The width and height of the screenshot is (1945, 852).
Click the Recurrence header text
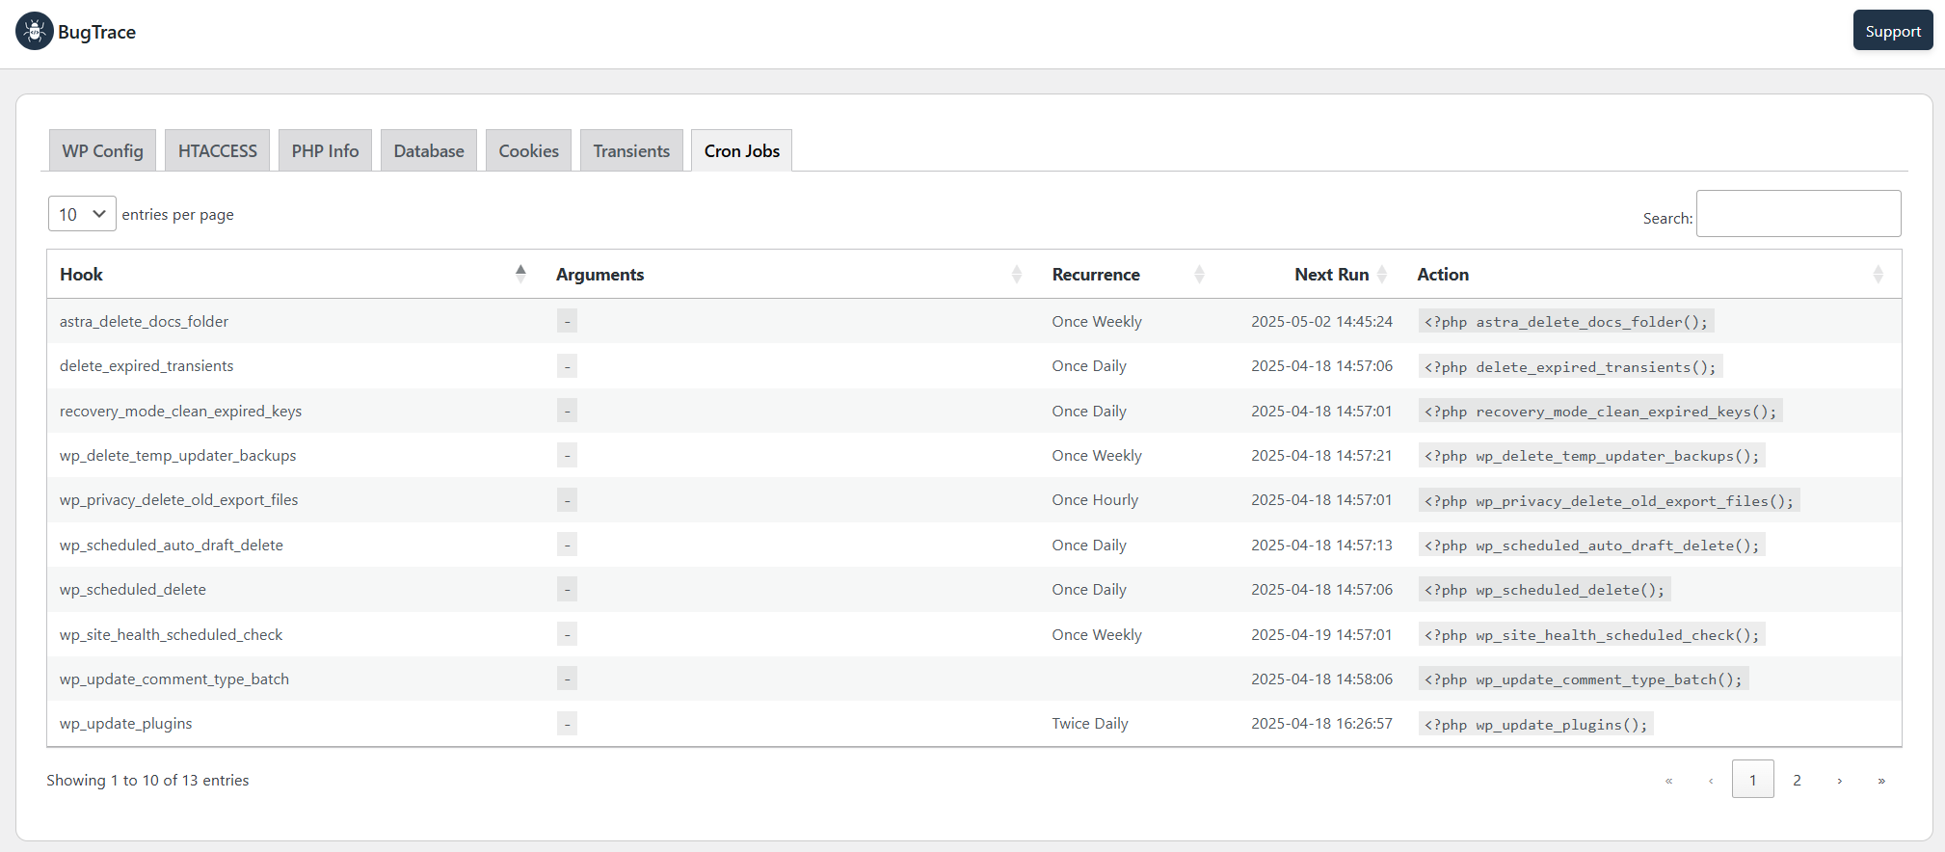[1096, 275]
